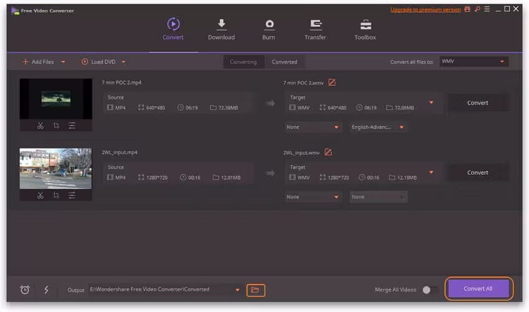The width and height of the screenshot is (529, 312).
Task: Click the Convert All button
Action: click(478, 289)
